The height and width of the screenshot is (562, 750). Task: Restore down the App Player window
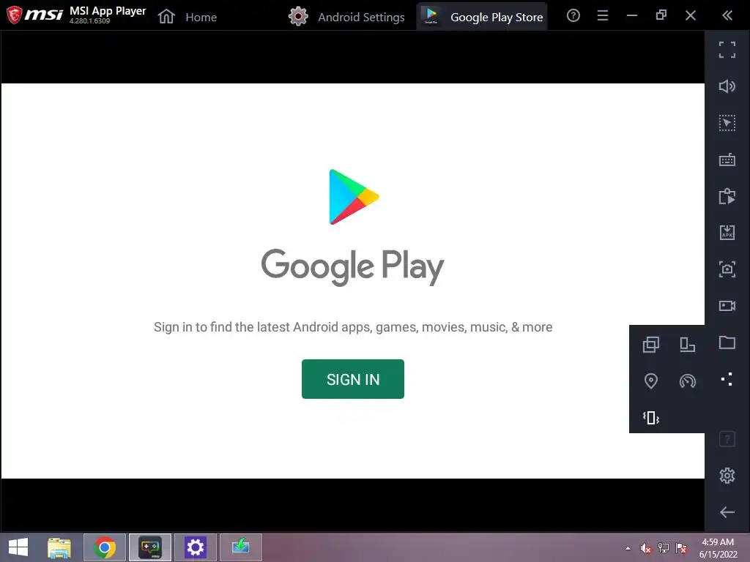(x=661, y=16)
